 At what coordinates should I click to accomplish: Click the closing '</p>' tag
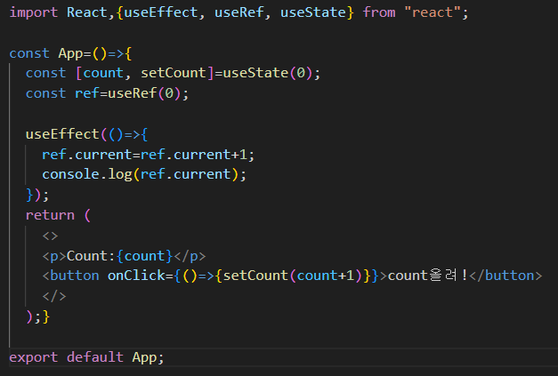pos(190,256)
